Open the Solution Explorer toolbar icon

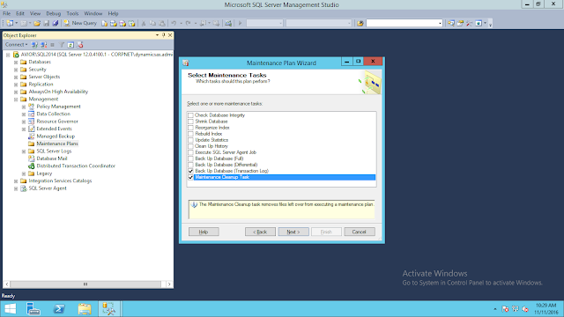tap(451, 24)
